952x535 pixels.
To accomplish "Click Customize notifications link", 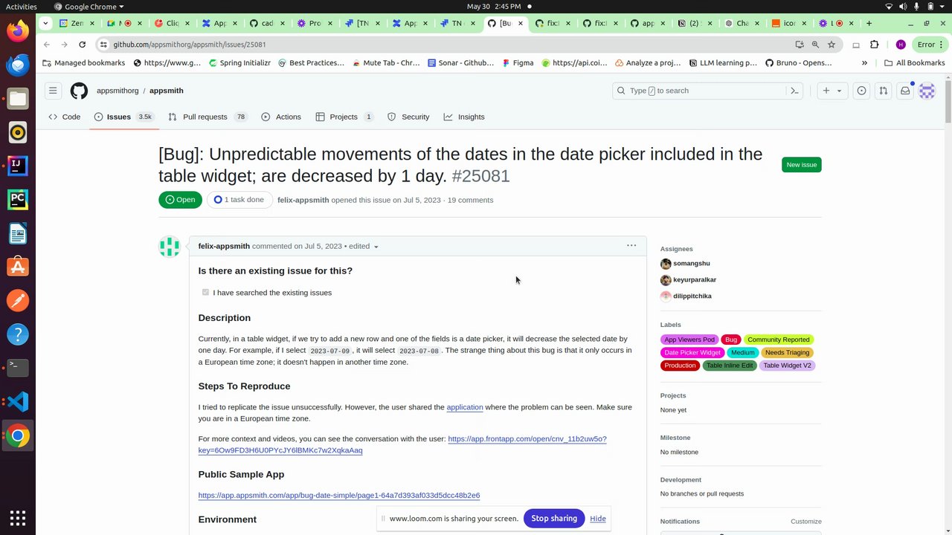I will coord(805,522).
